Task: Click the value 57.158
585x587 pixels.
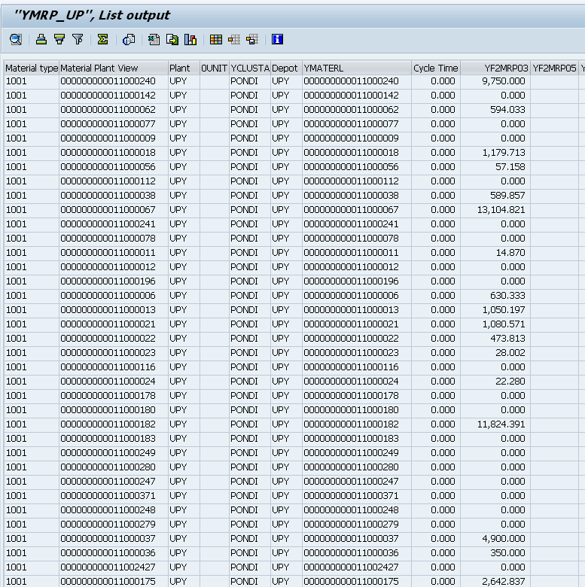Action: tap(510, 167)
